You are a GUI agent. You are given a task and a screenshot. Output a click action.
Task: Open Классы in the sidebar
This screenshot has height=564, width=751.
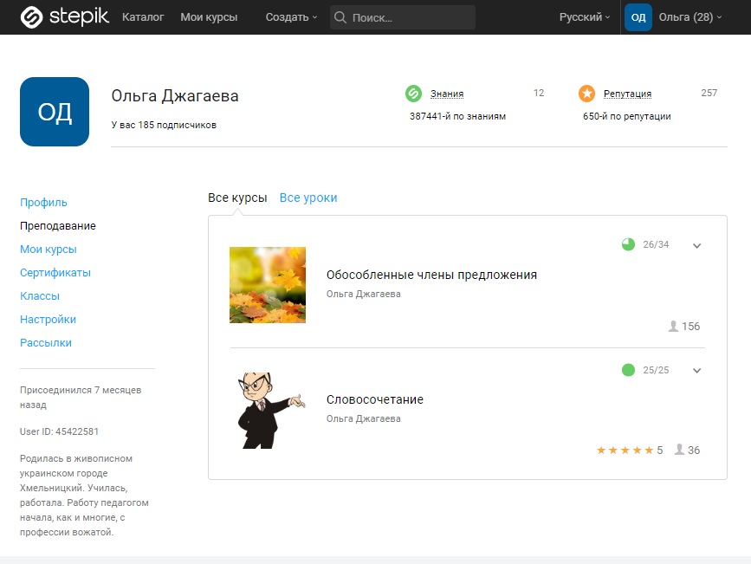[40, 296]
